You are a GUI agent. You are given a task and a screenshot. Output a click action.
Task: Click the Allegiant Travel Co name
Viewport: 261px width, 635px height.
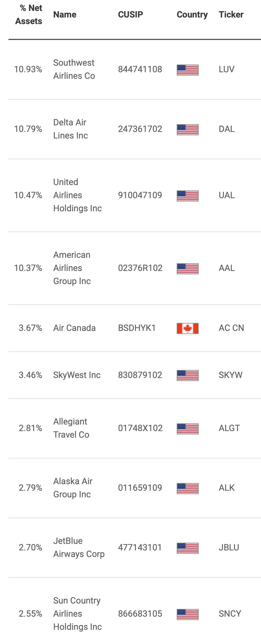click(71, 428)
